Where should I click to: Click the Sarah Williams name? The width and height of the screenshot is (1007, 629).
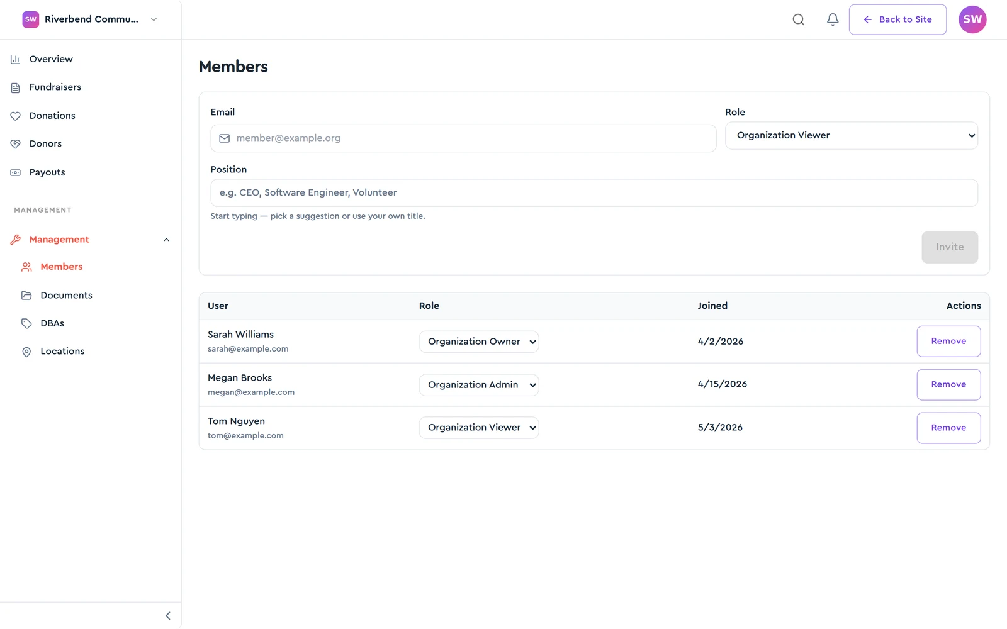coord(240,335)
